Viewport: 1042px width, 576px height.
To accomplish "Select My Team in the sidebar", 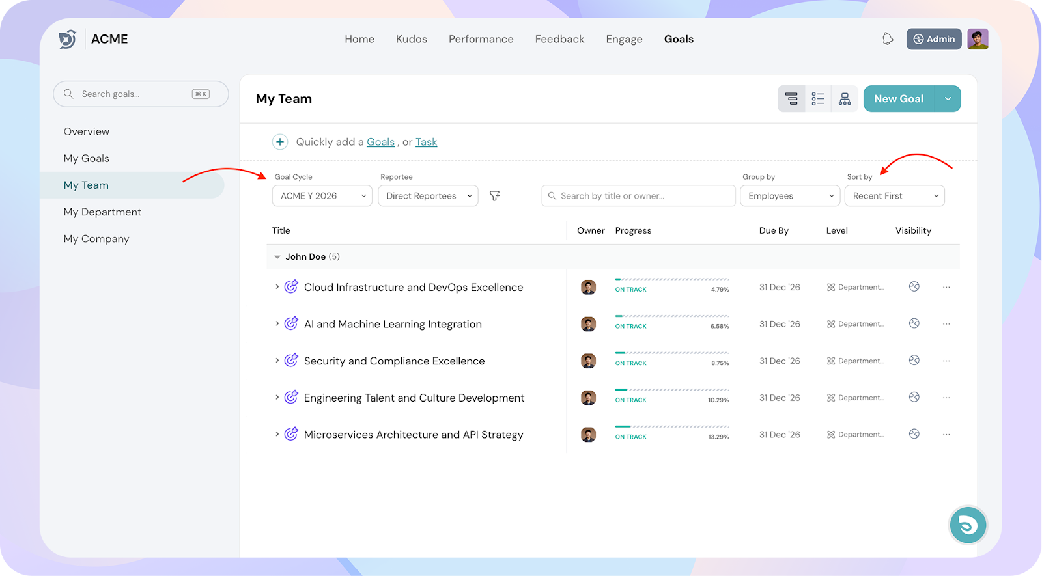I will click(x=132, y=185).
